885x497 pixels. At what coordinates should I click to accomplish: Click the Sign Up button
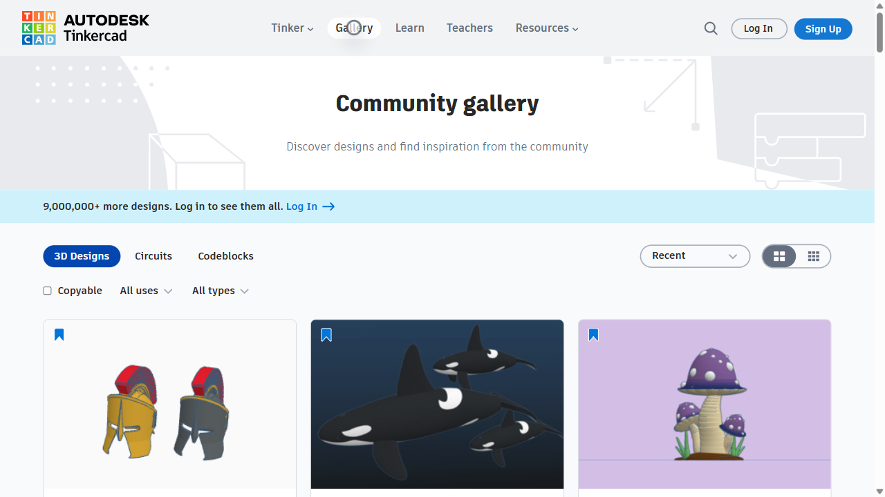click(823, 28)
